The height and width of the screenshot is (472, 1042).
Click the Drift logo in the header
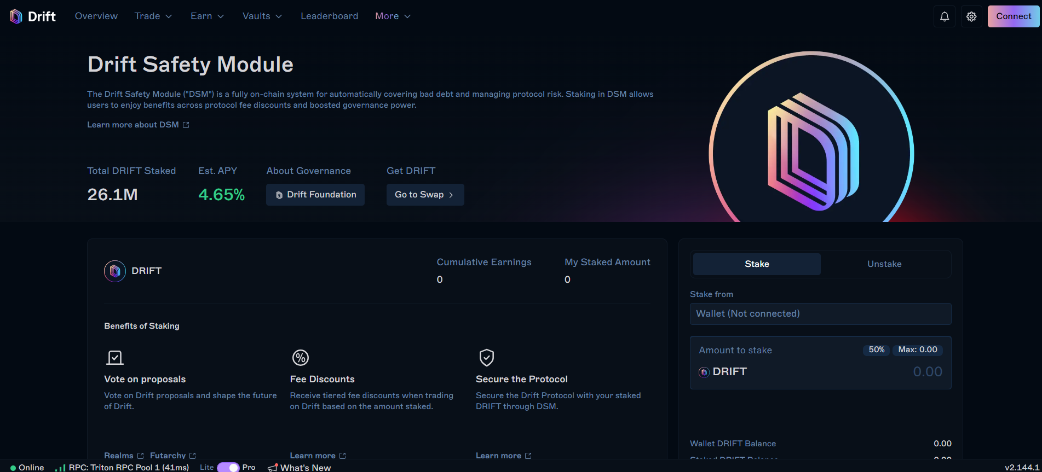point(33,16)
